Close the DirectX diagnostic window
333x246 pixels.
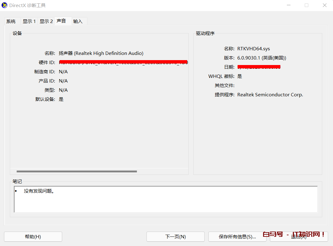[324, 5]
